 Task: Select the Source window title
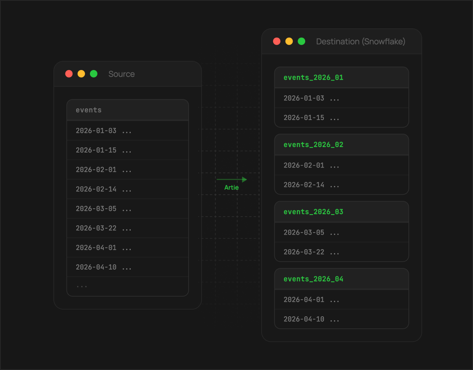pyautogui.click(x=122, y=74)
